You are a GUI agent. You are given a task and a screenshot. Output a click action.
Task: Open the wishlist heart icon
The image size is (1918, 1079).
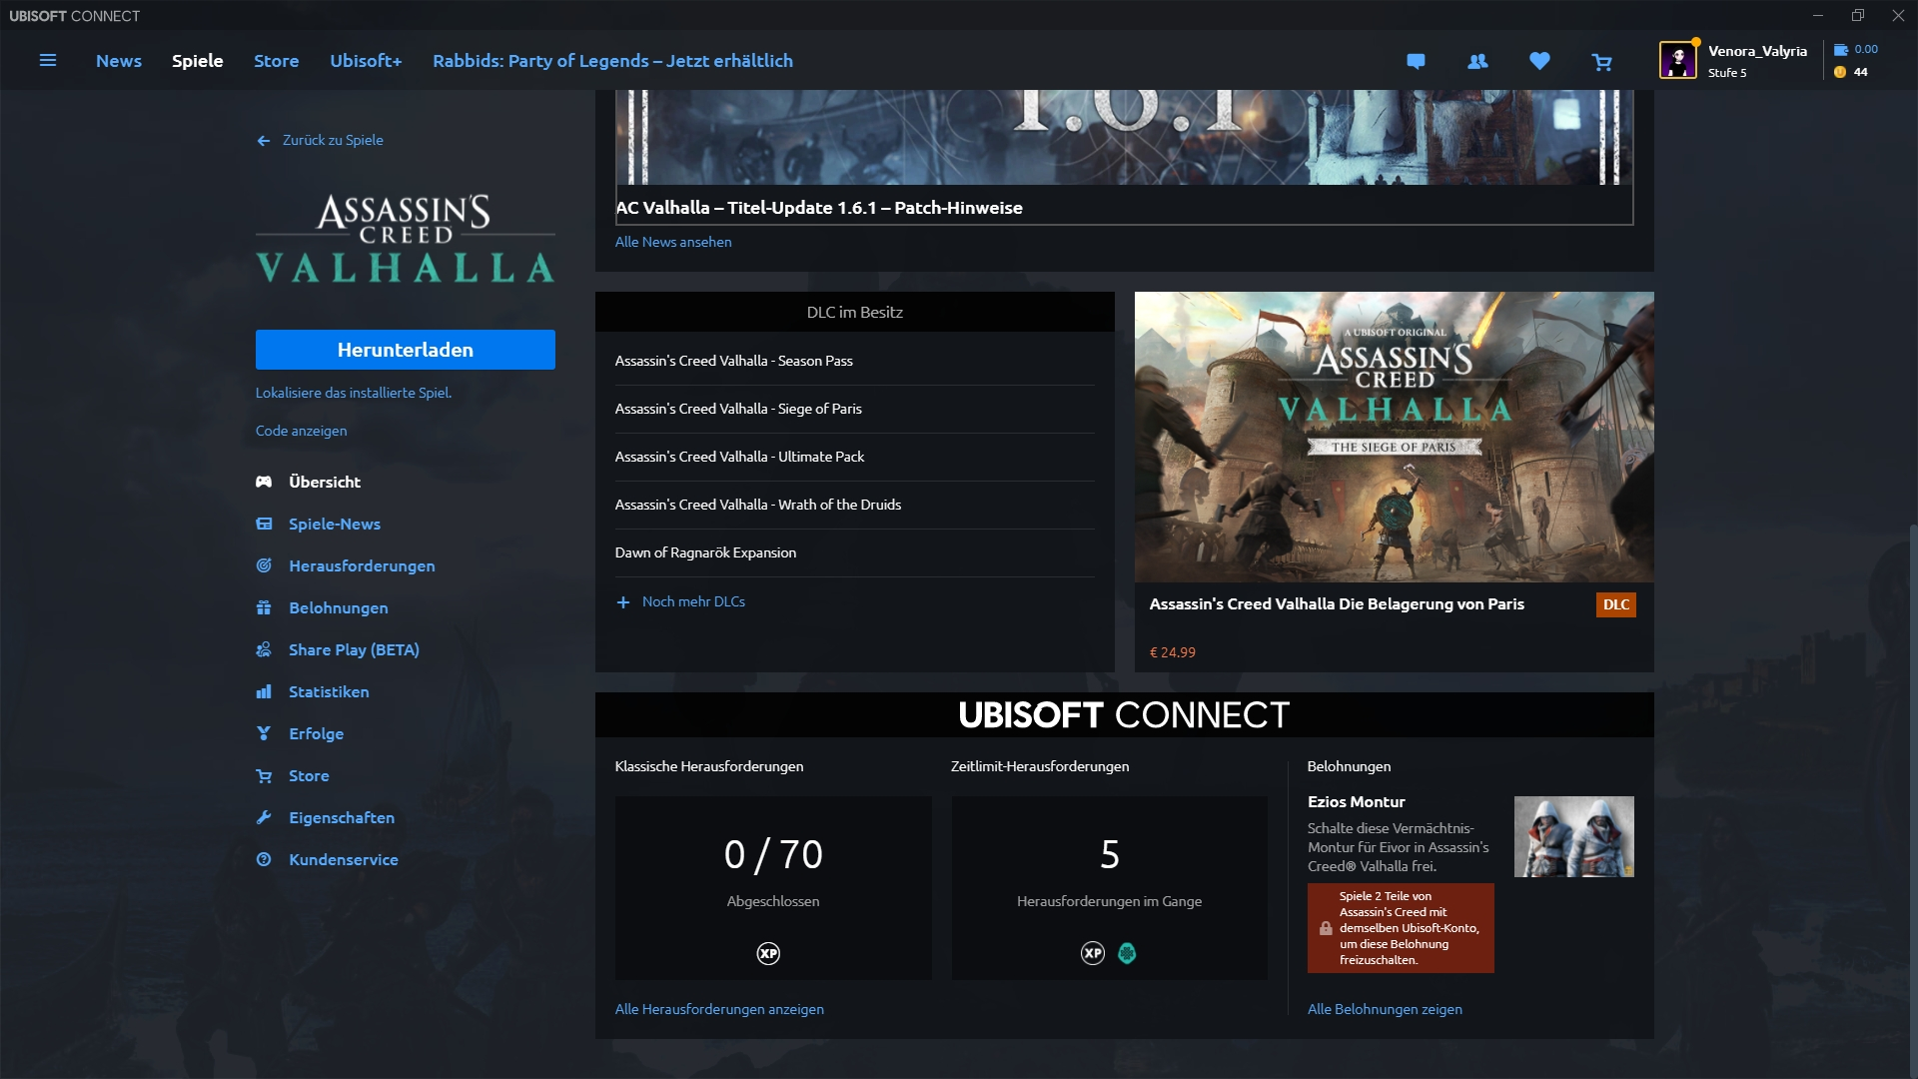click(1539, 61)
